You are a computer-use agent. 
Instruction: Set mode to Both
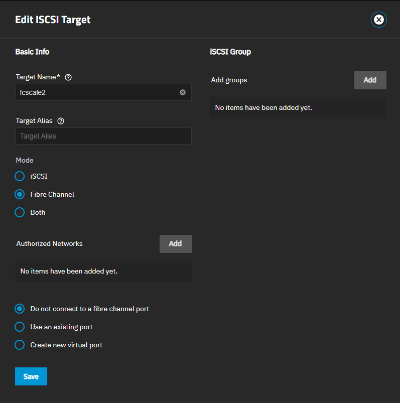coord(20,212)
